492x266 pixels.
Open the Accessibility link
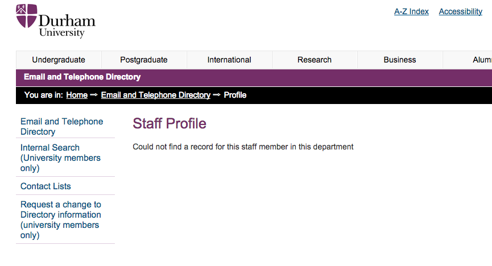(x=461, y=11)
